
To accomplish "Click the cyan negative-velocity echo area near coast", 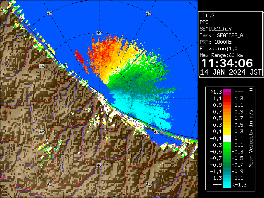I will 143,109.
